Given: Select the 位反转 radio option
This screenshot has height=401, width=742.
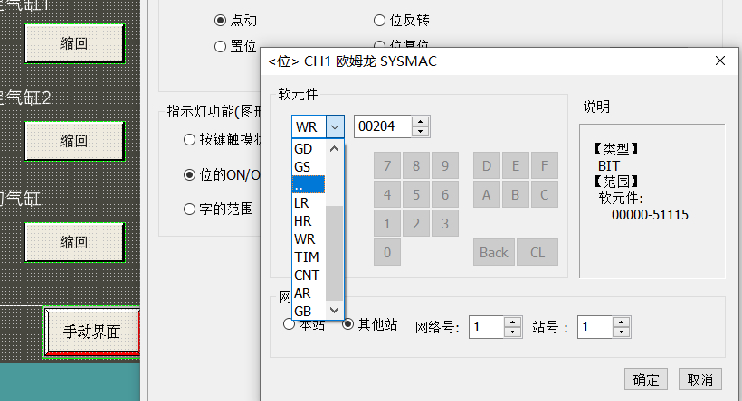Looking at the screenshot, I should click(x=380, y=19).
